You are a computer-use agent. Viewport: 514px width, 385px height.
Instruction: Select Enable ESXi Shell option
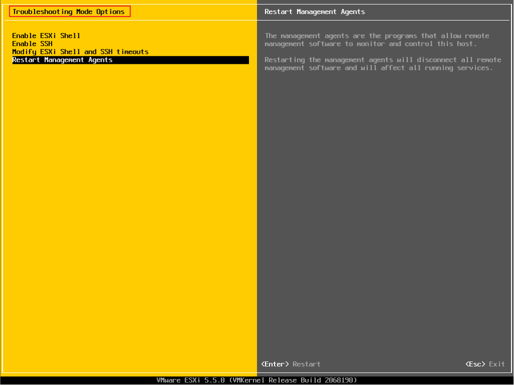point(46,36)
